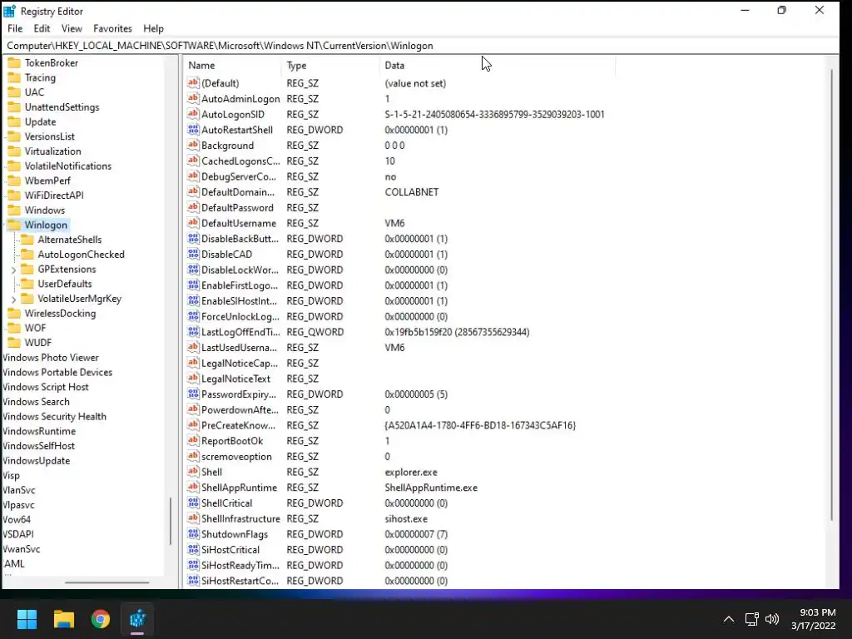The image size is (852, 639).
Task: Click the registry path address bar
Action: (421, 46)
